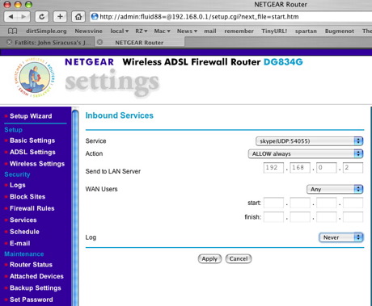Open the Log dropdown showing Never

coord(341,237)
